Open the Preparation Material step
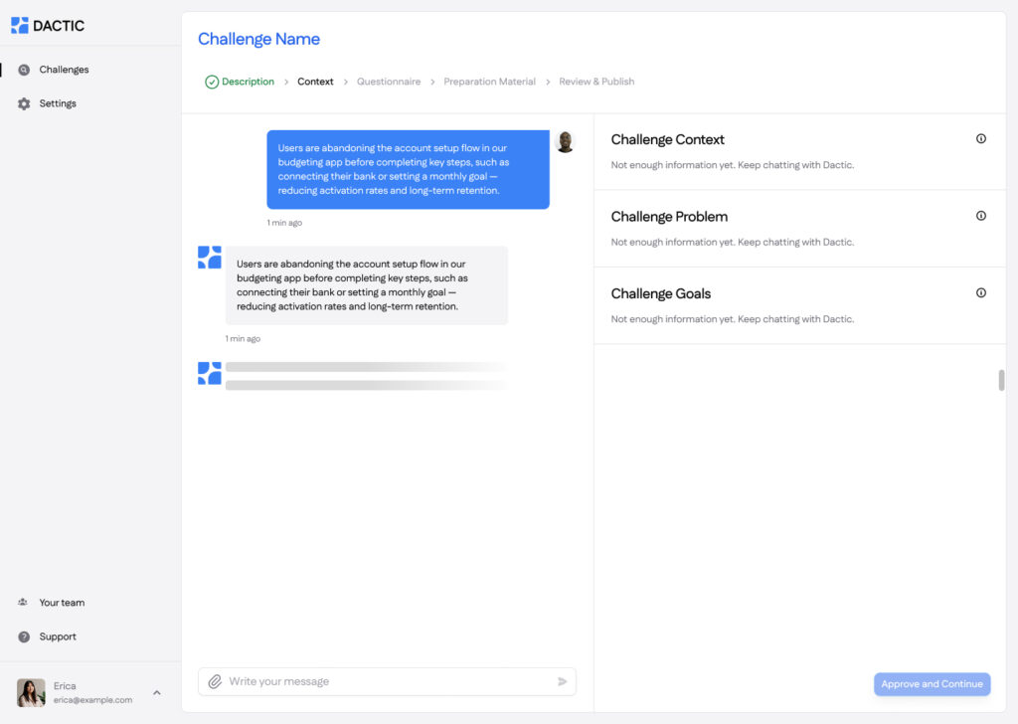The height and width of the screenshot is (724, 1018). (489, 82)
